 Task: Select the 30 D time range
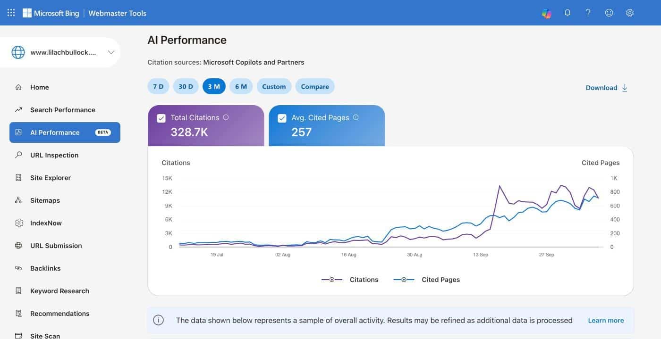click(186, 86)
